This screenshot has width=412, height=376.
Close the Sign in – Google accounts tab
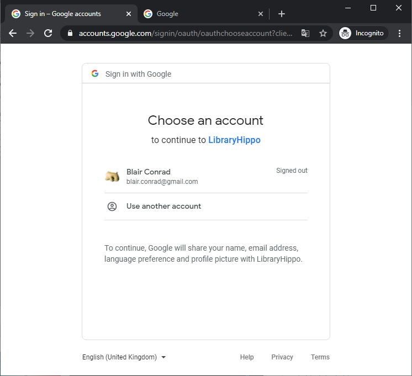pyautogui.click(x=129, y=14)
